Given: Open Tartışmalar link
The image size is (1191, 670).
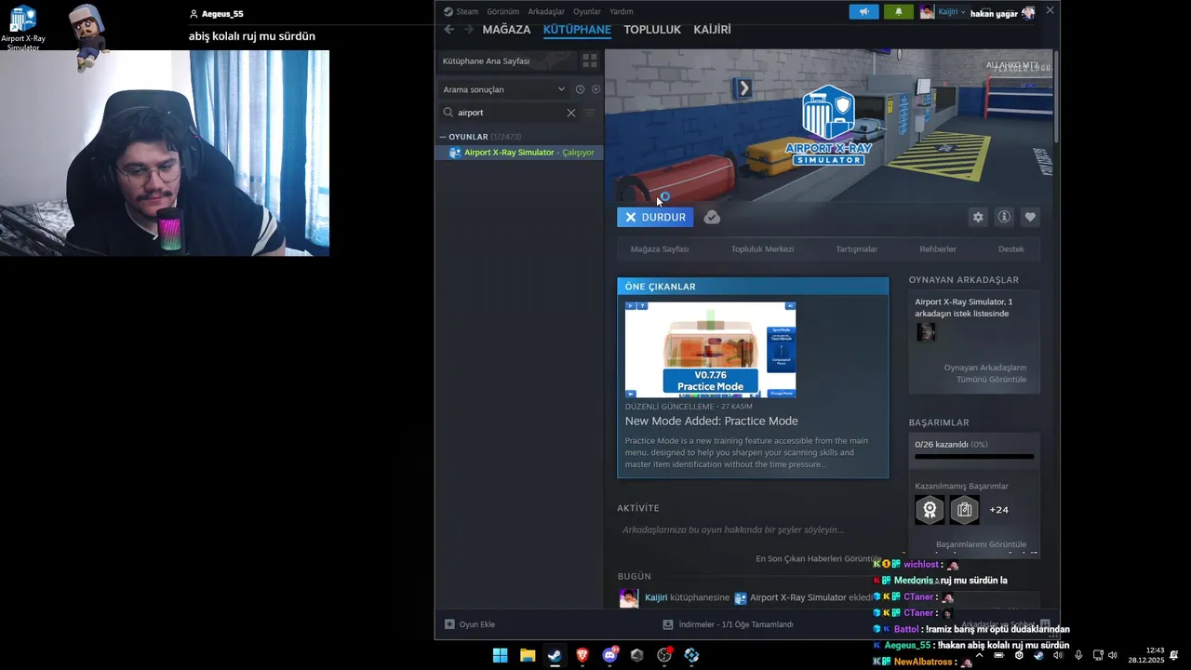Looking at the screenshot, I should click(856, 249).
